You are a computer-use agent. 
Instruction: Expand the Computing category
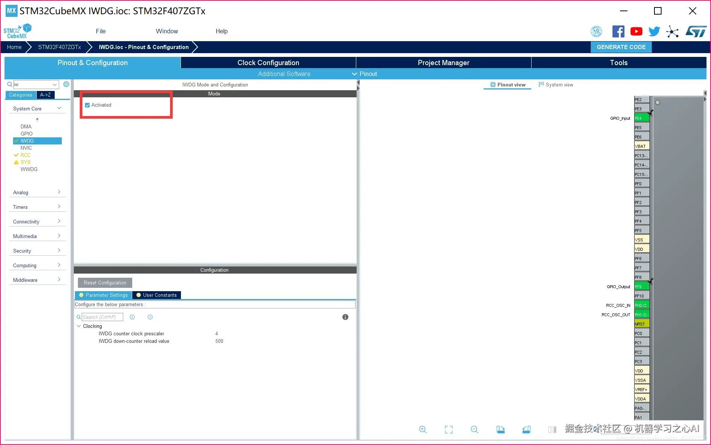tap(59, 265)
